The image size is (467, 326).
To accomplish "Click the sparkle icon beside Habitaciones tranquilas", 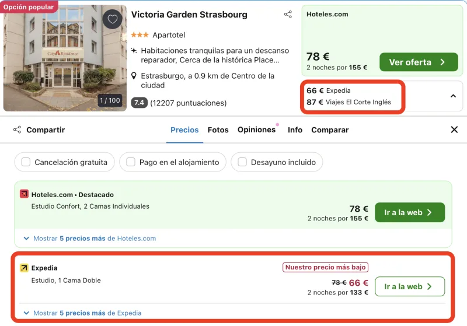I will 134,50.
